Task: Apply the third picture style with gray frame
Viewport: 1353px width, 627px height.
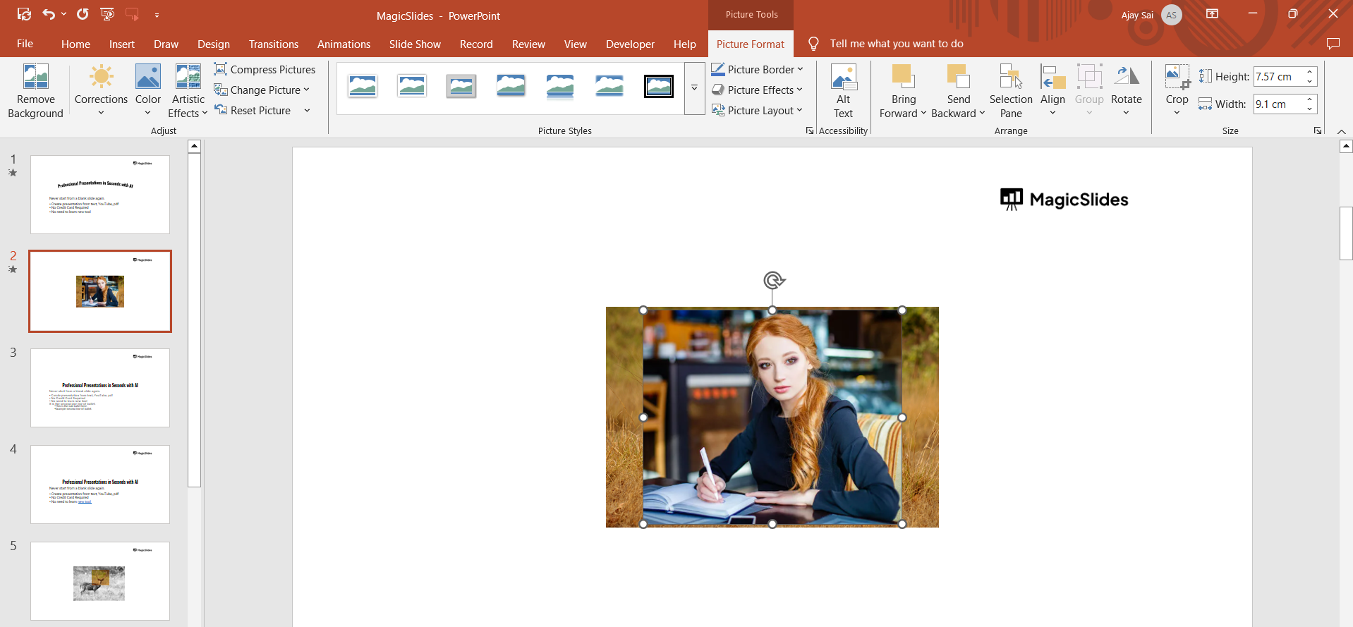Action: (461, 87)
